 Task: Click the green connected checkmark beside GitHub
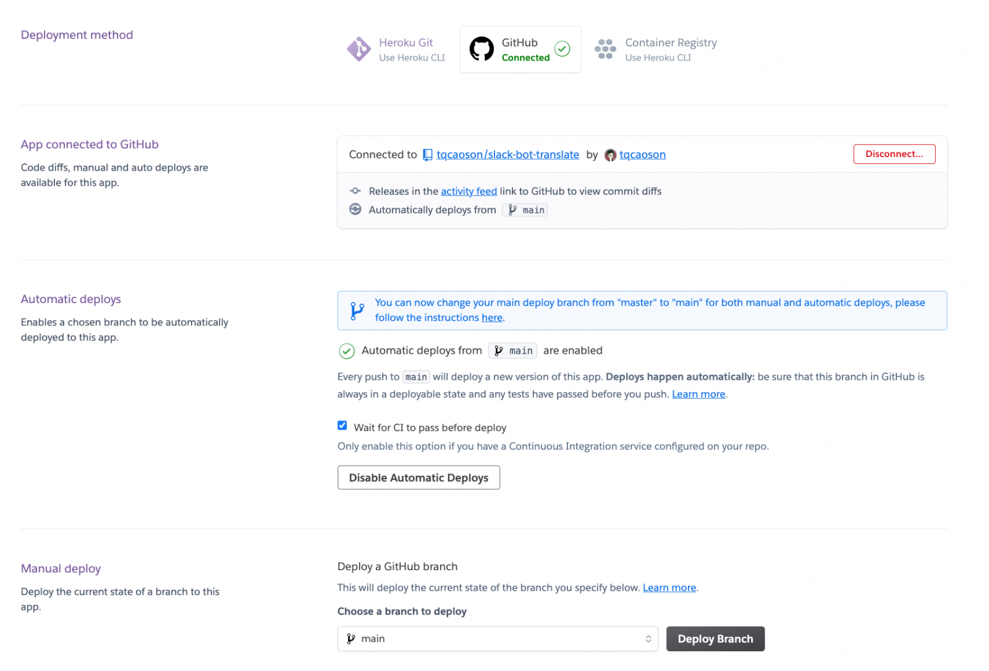[562, 49]
